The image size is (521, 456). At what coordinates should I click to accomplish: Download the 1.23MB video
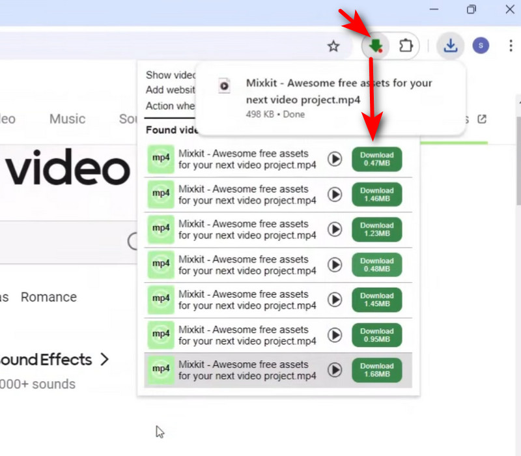(x=377, y=229)
